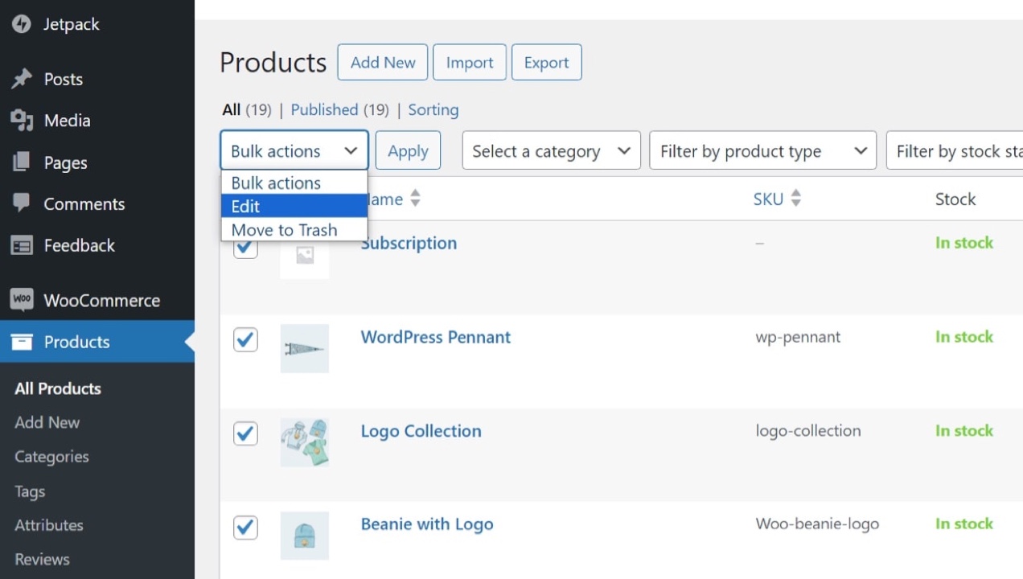
Task: Uncheck the Beanie with Logo checkbox
Action: [245, 528]
